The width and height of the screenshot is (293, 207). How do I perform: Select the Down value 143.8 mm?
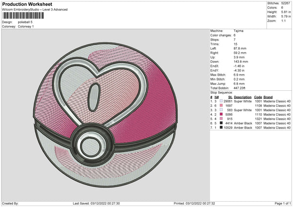pyautogui.click(x=241, y=62)
